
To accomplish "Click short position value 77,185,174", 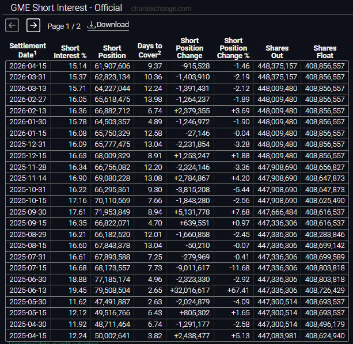I will tap(112, 279).
